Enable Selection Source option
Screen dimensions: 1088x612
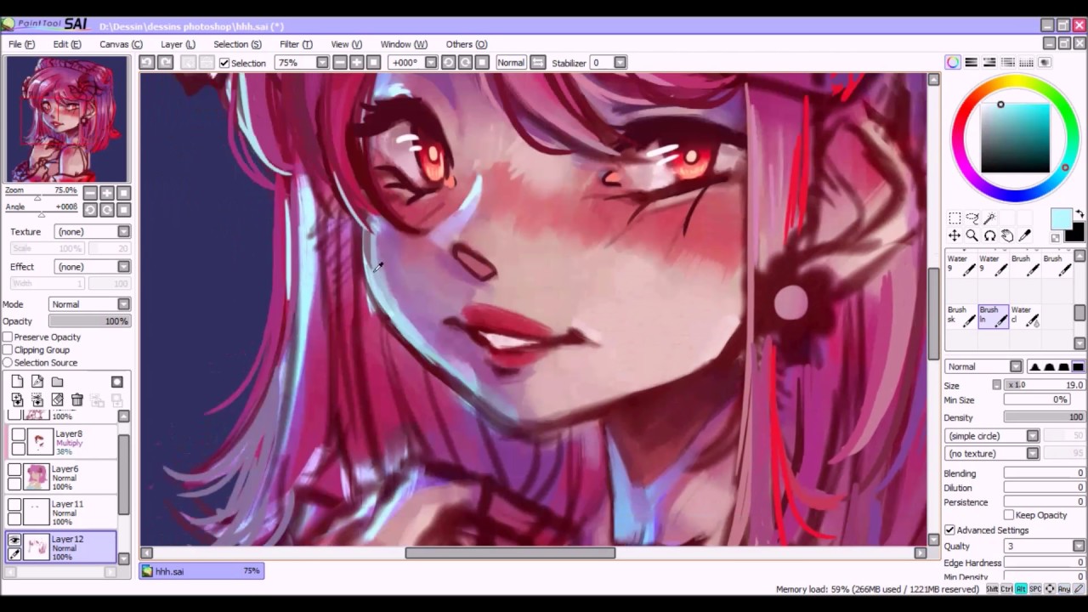coord(8,362)
